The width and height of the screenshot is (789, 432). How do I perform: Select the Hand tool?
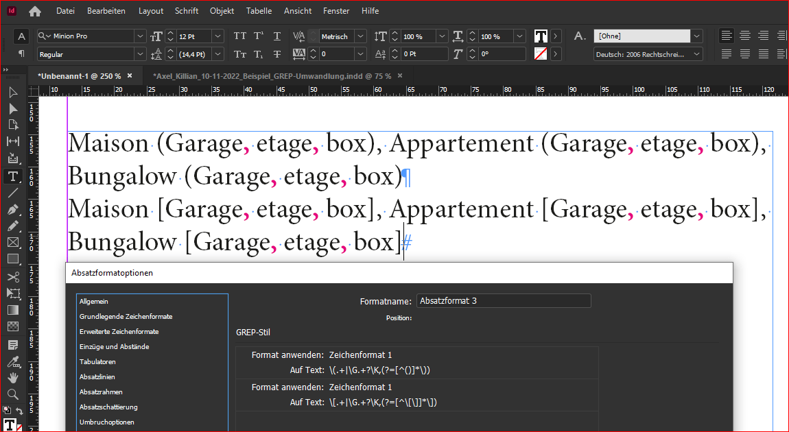click(12, 377)
